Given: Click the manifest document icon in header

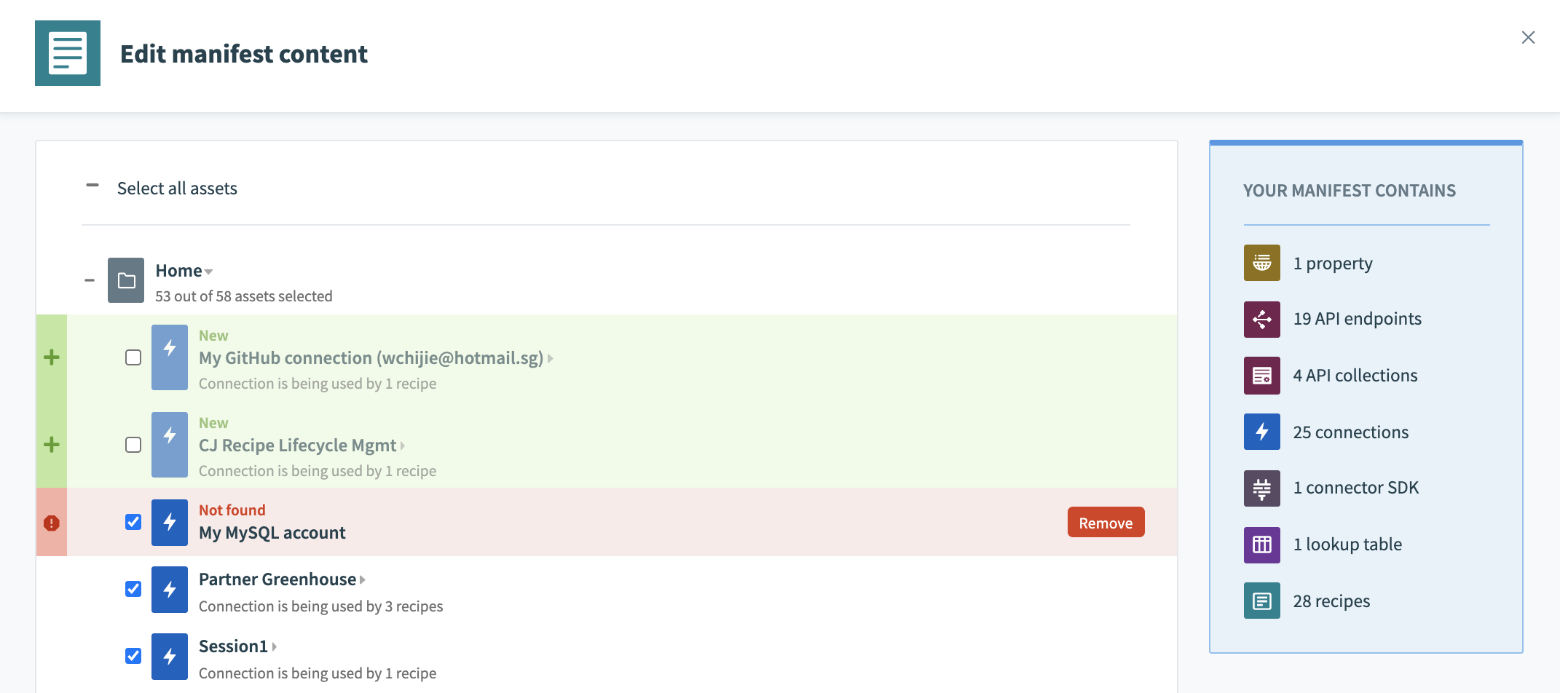Looking at the screenshot, I should (x=68, y=53).
